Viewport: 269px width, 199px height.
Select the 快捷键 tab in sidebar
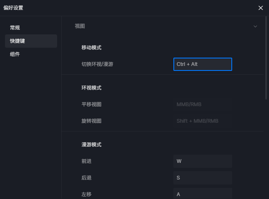point(18,41)
